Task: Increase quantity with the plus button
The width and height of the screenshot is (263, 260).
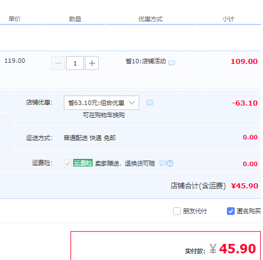Action: 92,63
